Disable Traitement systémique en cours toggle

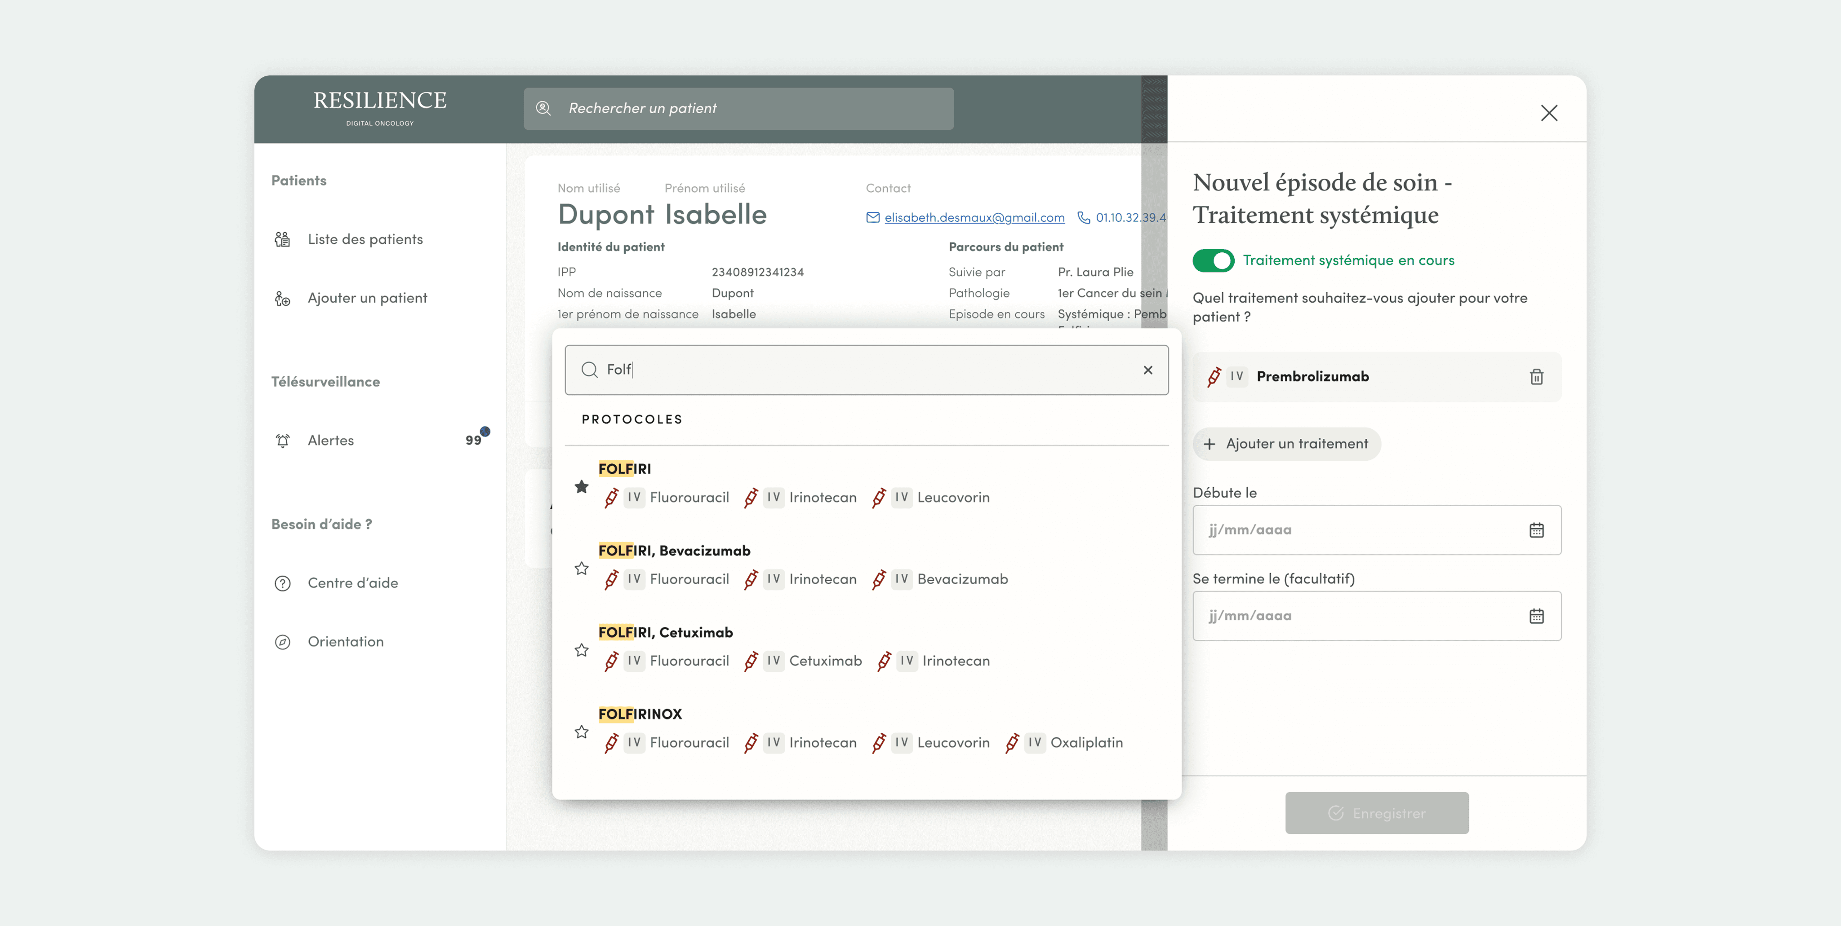[x=1213, y=260]
